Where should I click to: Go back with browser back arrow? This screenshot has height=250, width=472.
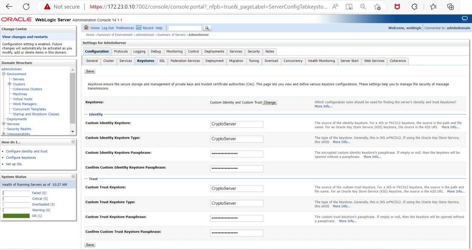9,7
